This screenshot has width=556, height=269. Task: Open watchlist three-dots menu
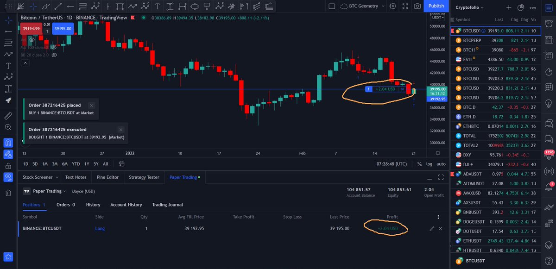pos(532,7)
